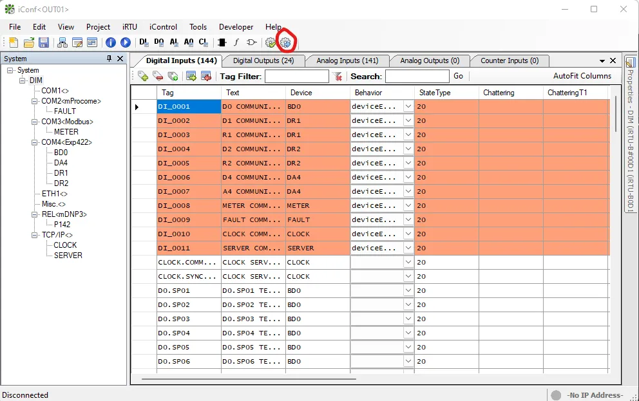639x401 pixels.
Task: Add a tag with the green plus tag icon
Action: (143, 76)
